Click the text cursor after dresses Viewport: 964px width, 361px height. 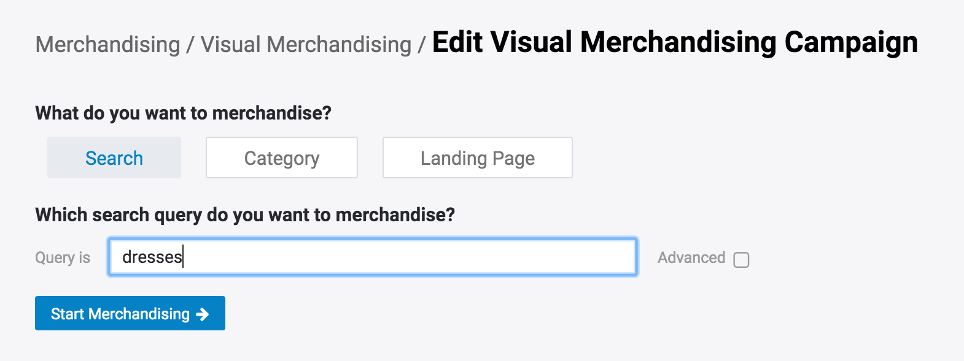click(184, 257)
